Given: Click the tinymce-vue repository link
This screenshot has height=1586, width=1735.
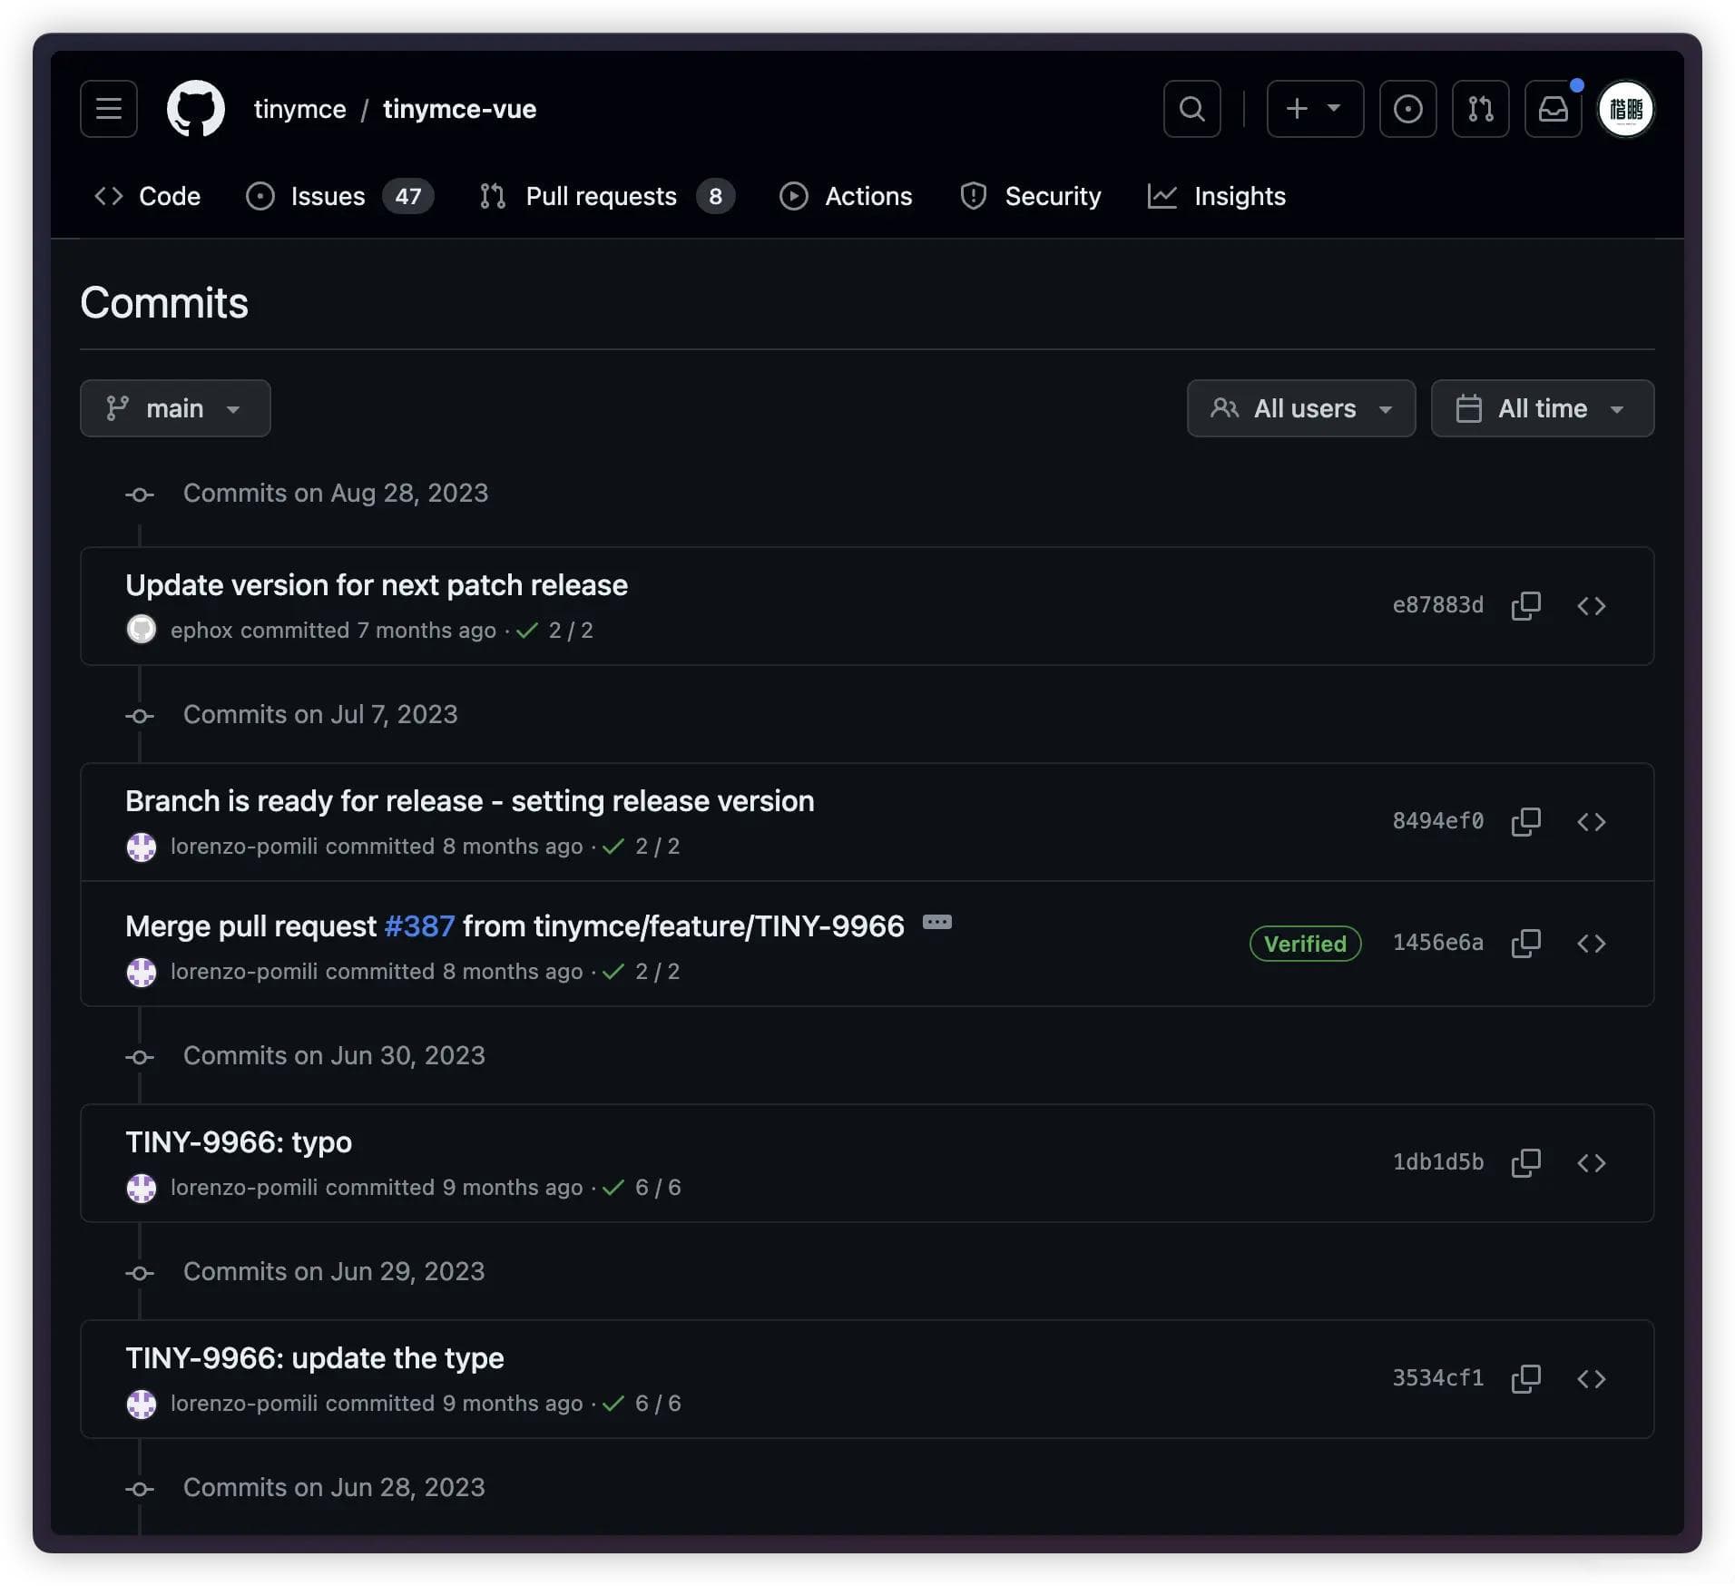Looking at the screenshot, I should [459, 109].
